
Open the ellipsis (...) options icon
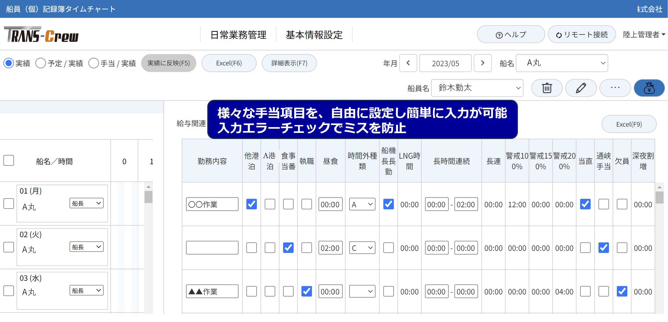(615, 88)
